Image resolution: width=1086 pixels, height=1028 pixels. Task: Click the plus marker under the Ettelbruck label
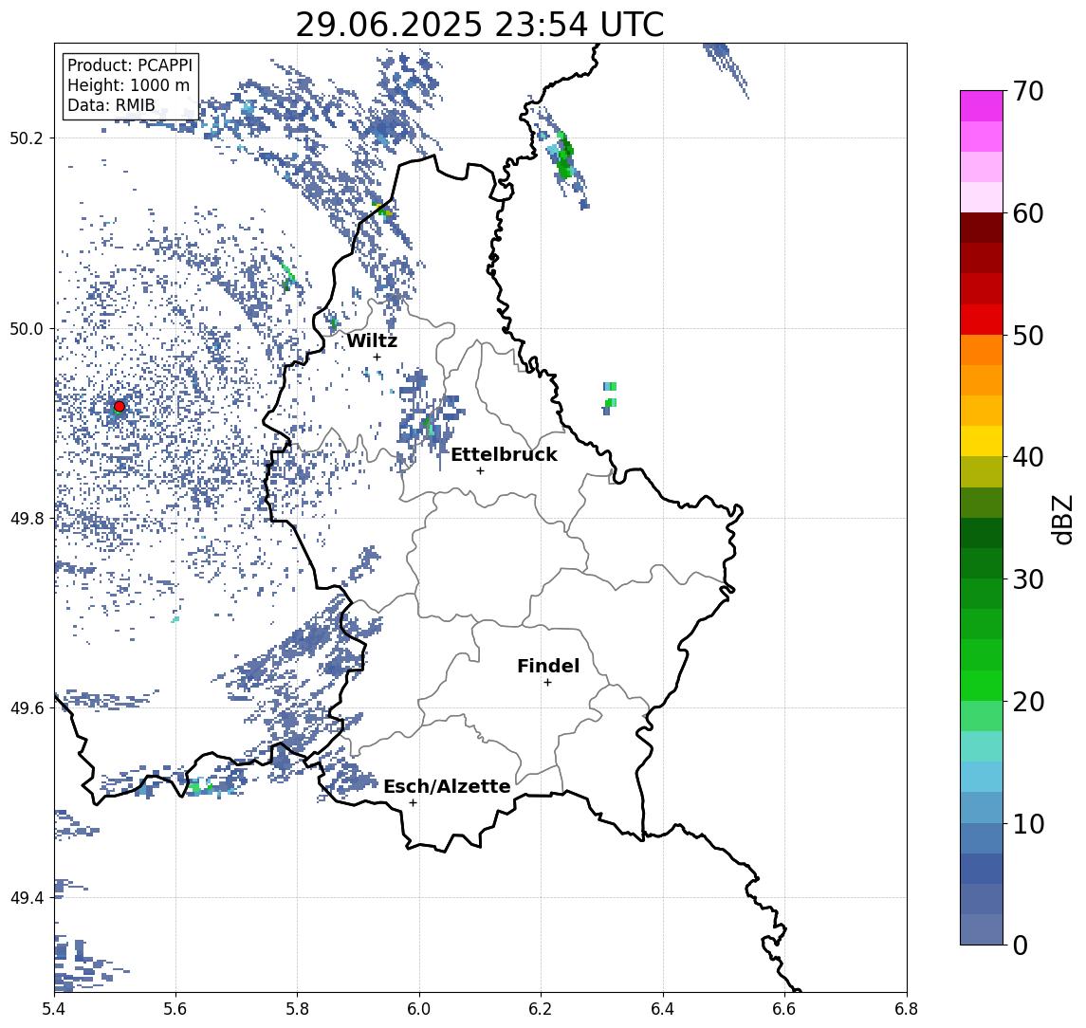point(480,471)
